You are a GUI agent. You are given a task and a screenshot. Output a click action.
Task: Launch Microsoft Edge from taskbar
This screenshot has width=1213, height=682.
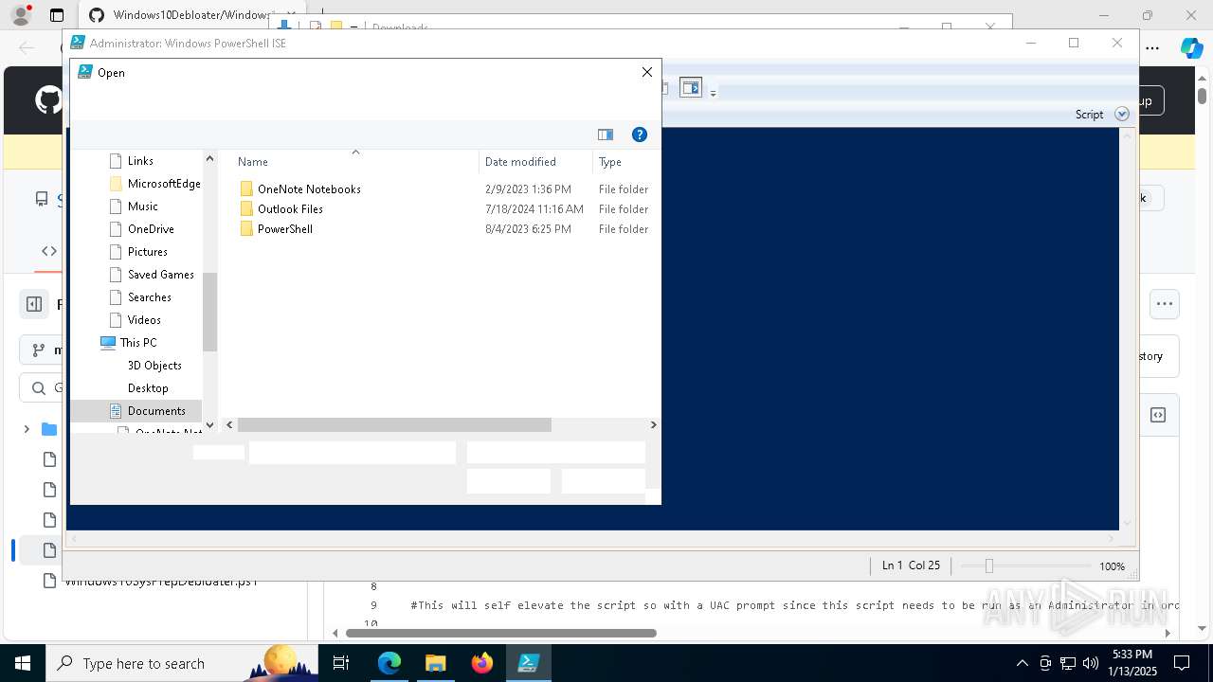point(389,663)
